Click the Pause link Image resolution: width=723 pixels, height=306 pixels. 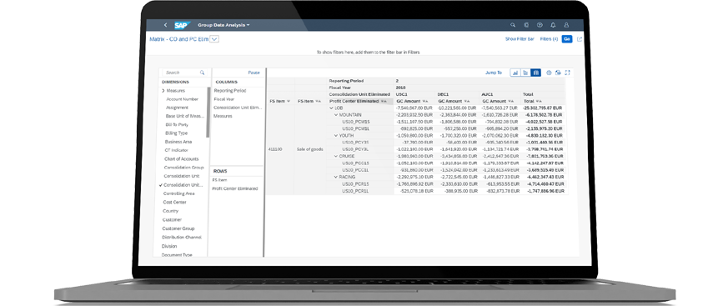point(254,73)
